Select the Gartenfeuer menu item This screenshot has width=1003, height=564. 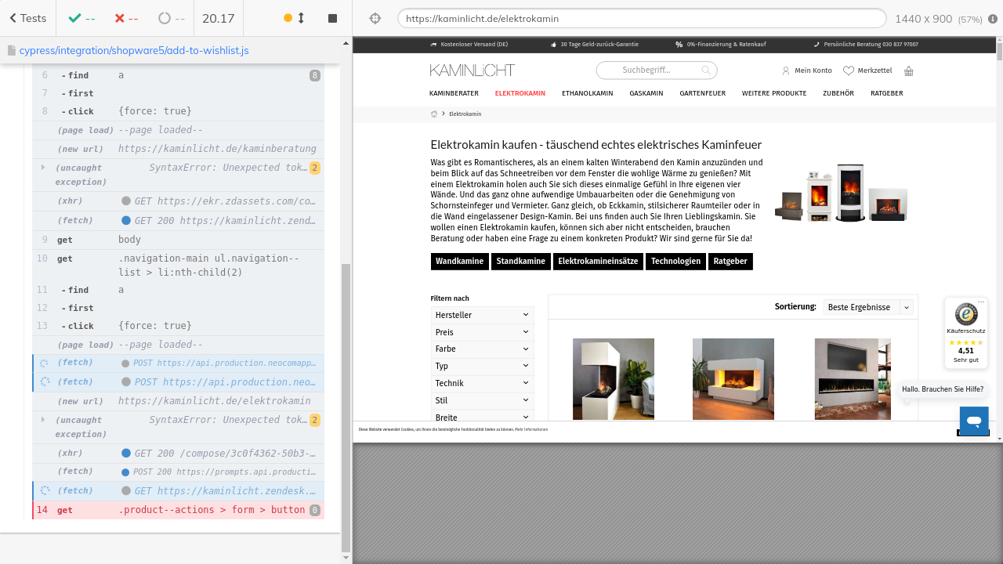pyautogui.click(x=702, y=93)
